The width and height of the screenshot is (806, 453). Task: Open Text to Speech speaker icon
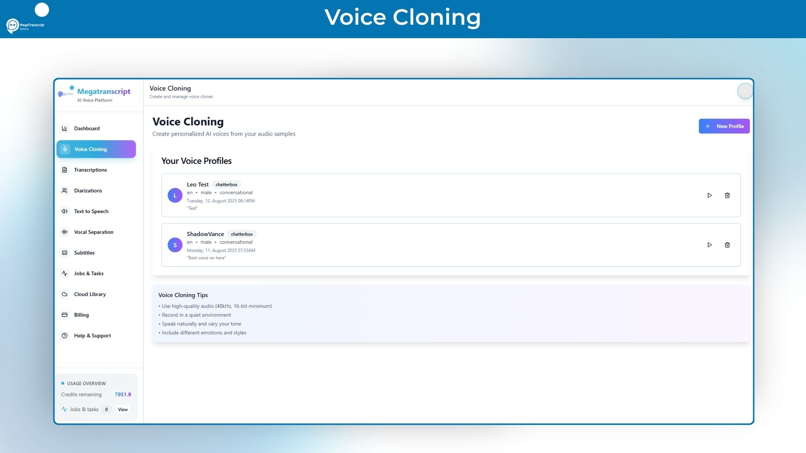click(65, 211)
